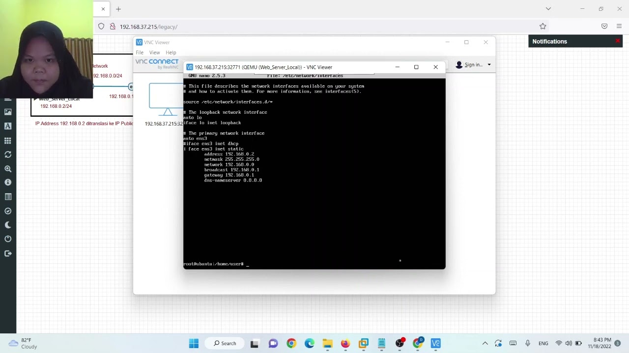Open the lab details list icon in sidebar
Image resolution: width=629 pixels, height=353 pixels.
click(x=8, y=197)
